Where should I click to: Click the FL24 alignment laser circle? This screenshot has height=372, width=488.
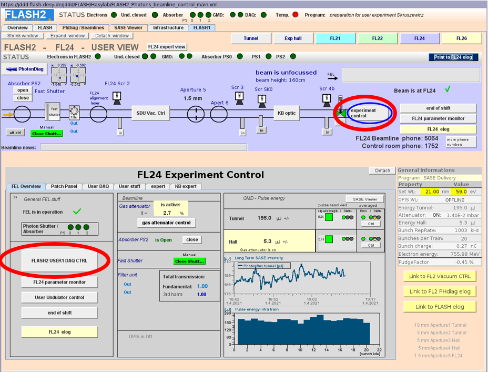coord(98,113)
